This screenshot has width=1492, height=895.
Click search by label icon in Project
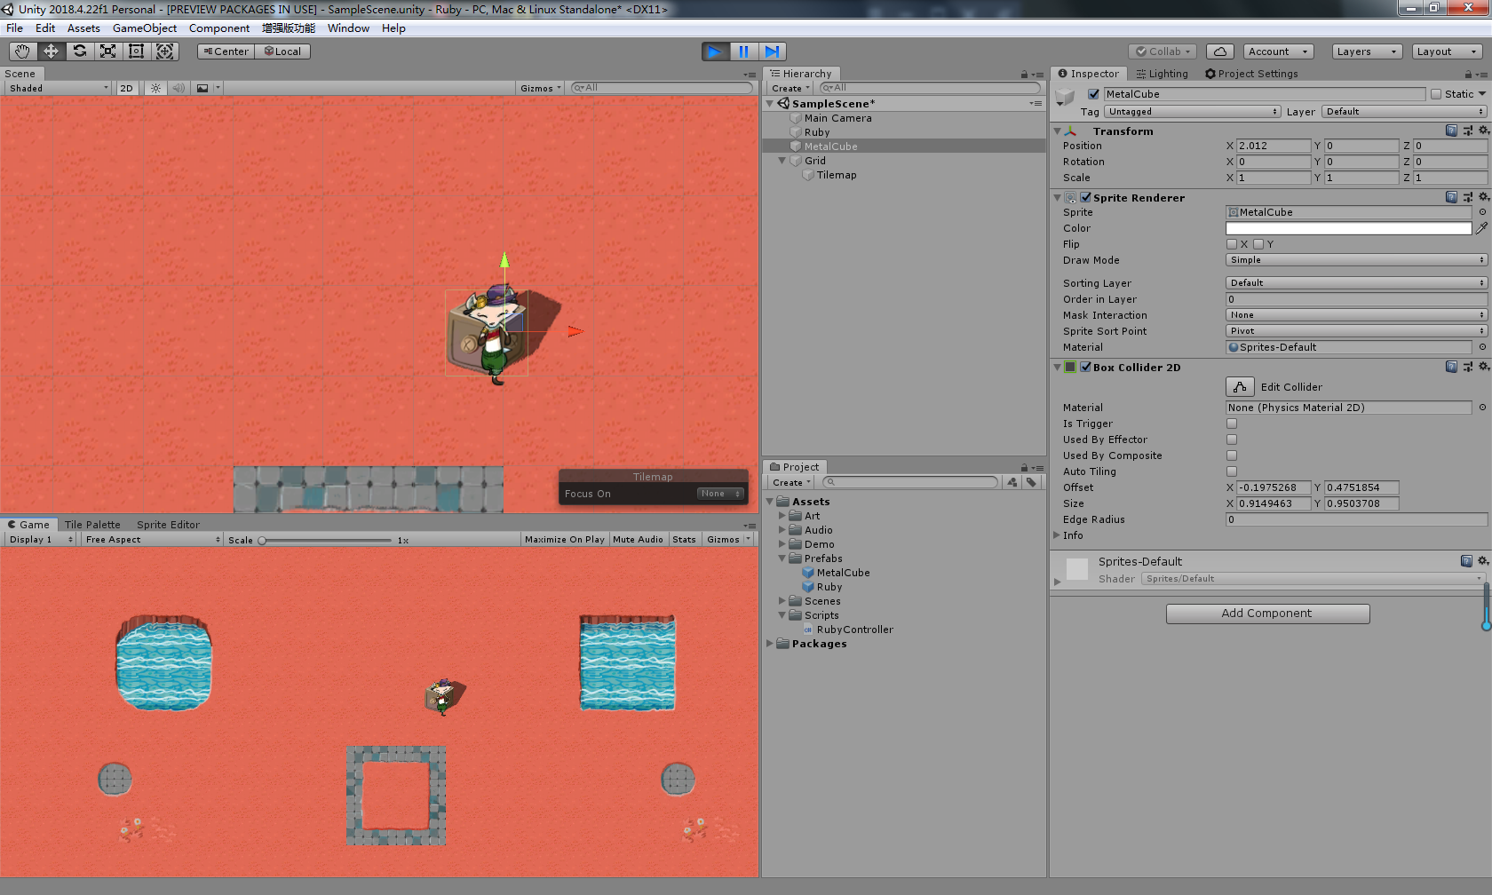click(1031, 482)
